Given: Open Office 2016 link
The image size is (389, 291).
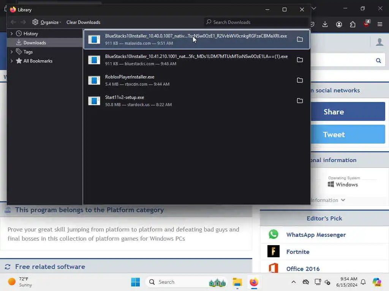Looking at the screenshot, I should pos(303,269).
